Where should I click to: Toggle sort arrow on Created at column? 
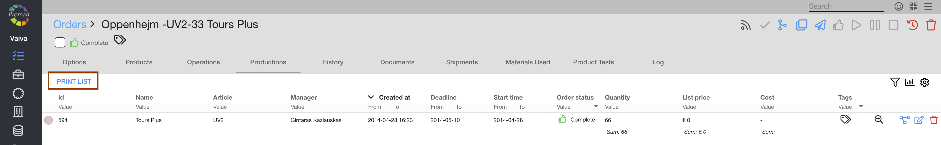click(x=371, y=97)
